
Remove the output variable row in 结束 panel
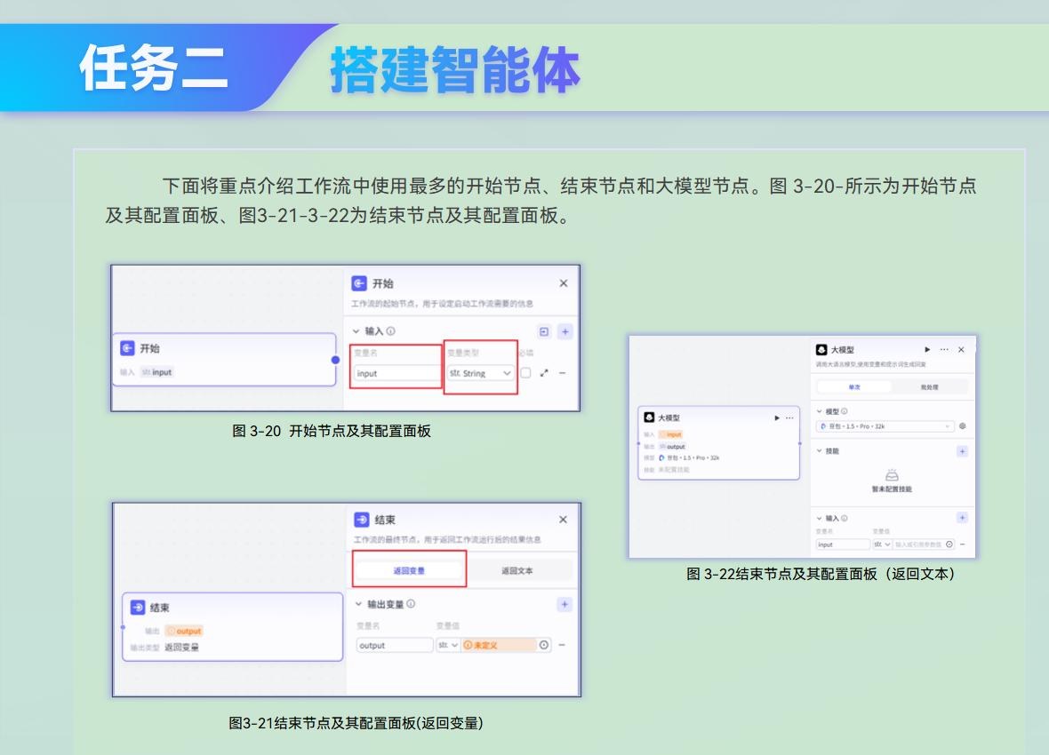(x=562, y=646)
